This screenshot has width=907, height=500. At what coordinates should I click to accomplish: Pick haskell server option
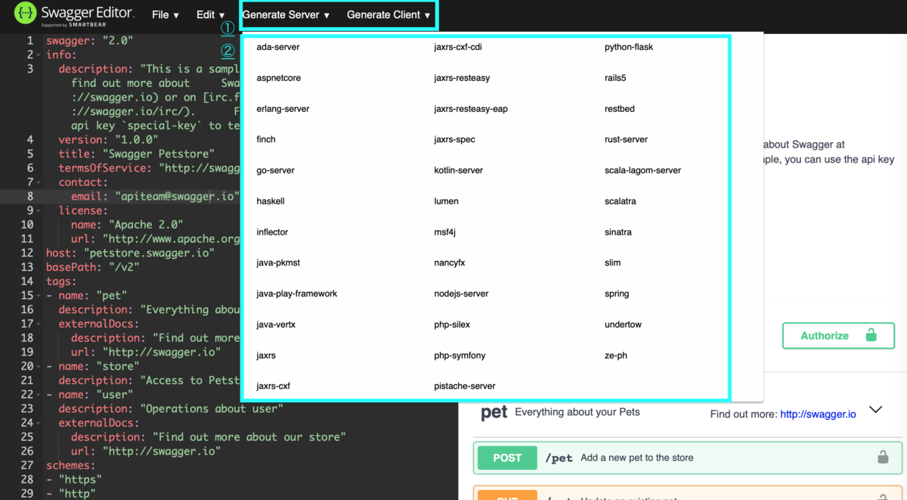click(271, 201)
